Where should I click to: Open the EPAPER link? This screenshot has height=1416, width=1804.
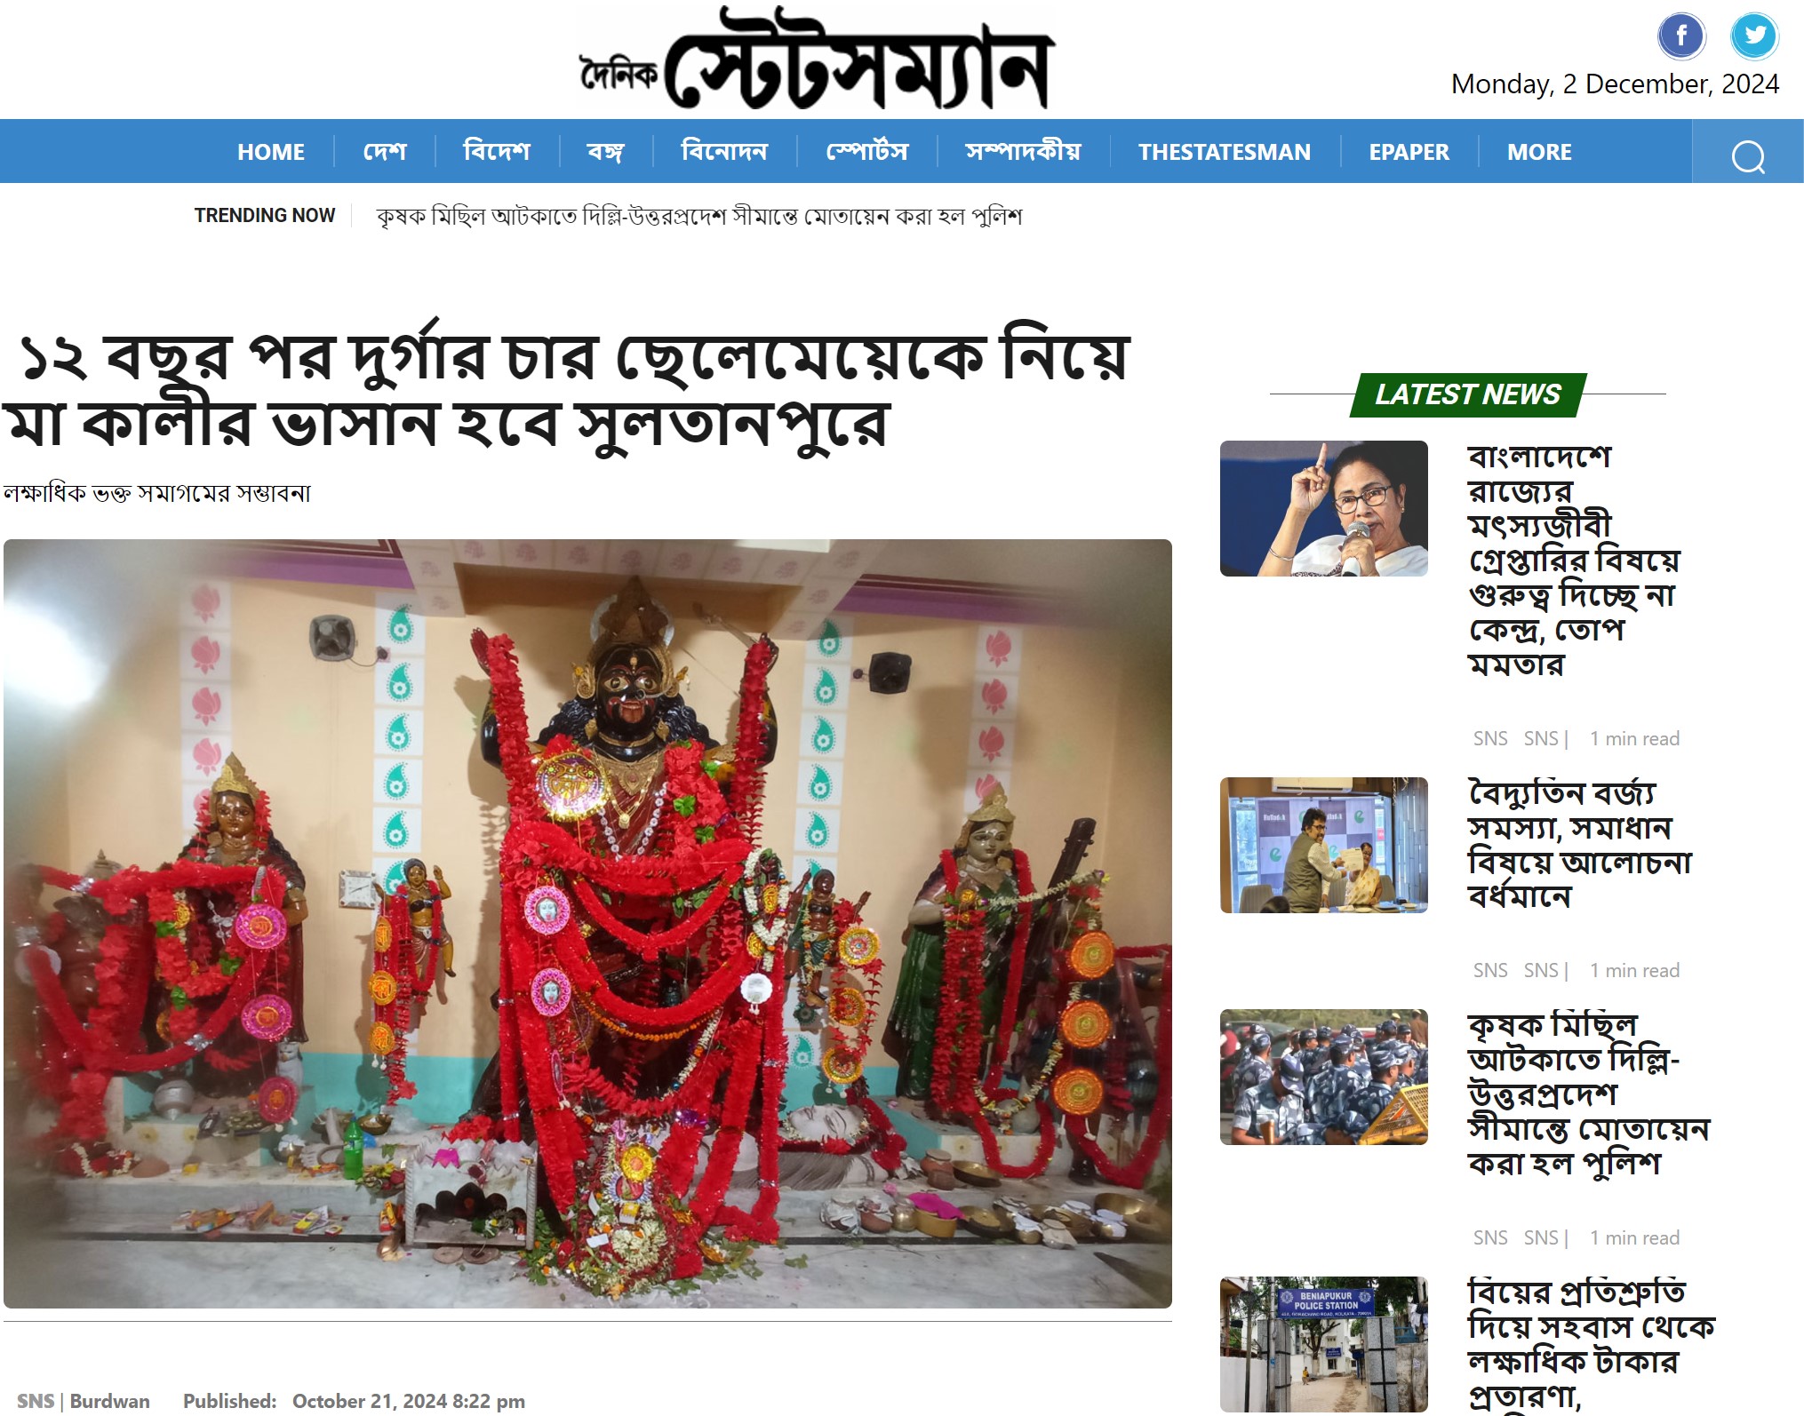(x=1409, y=152)
